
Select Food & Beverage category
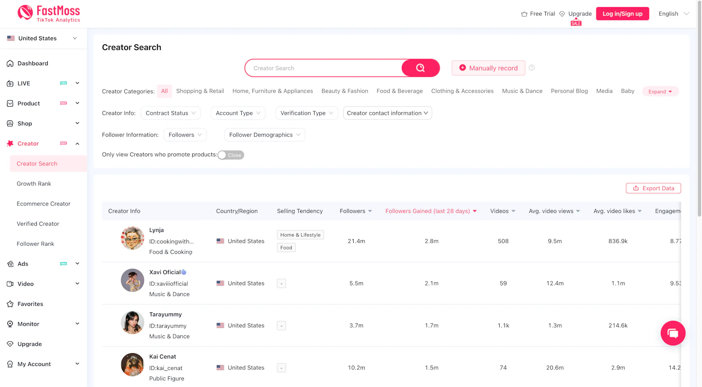click(x=400, y=91)
